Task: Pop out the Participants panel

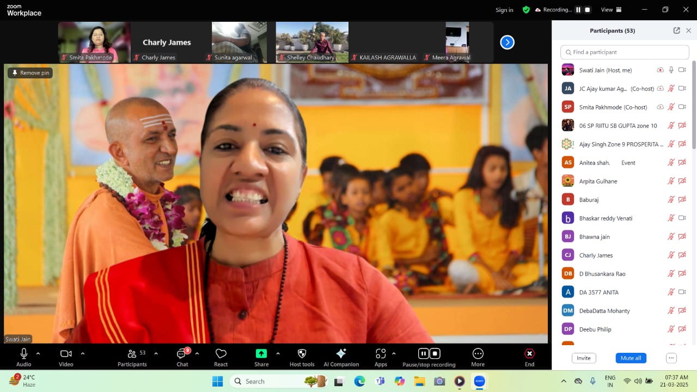Action: (676, 30)
